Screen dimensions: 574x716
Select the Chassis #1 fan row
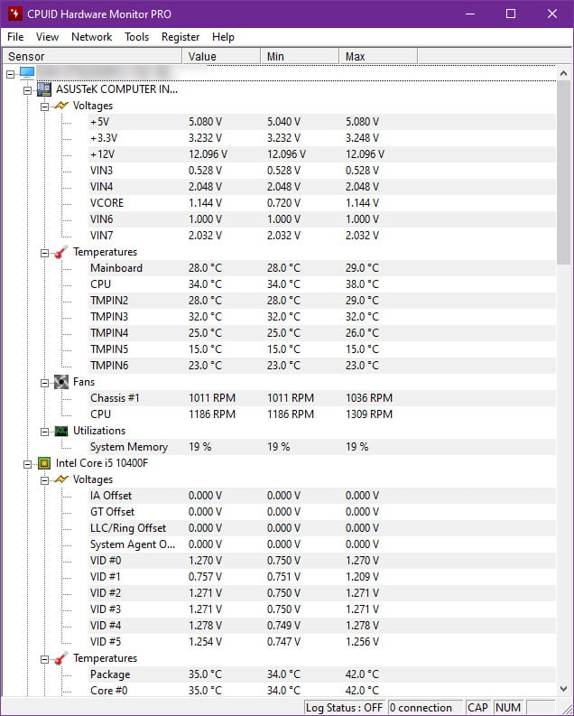click(322, 398)
